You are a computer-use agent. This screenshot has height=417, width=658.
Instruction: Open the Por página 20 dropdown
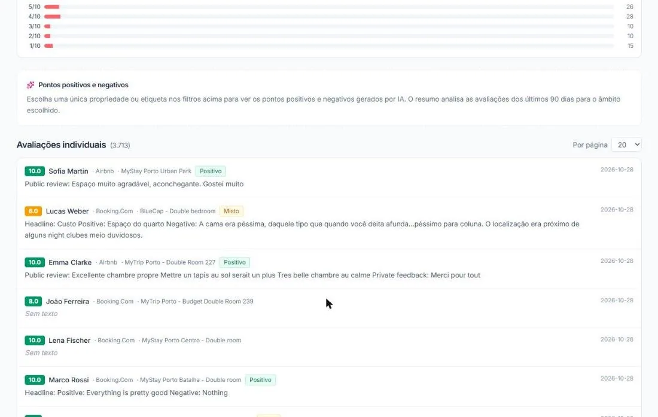(626, 145)
